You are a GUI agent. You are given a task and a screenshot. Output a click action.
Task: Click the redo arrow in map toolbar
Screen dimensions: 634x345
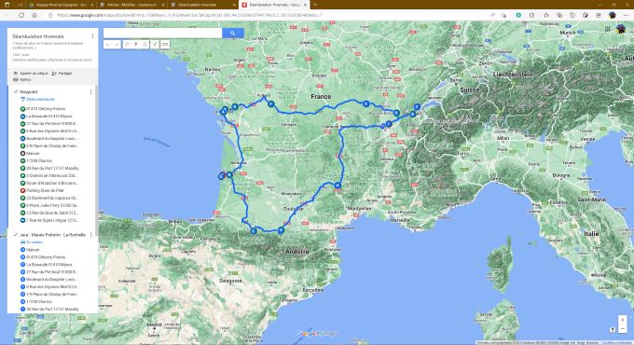click(117, 45)
